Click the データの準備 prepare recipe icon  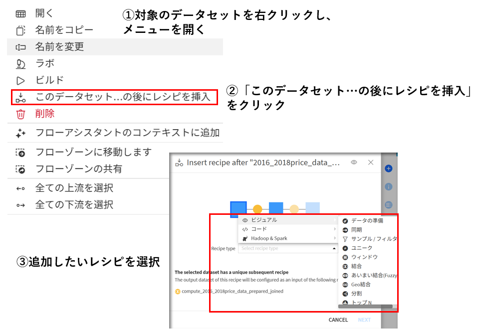pyautogui.click(x=345, y=221)
